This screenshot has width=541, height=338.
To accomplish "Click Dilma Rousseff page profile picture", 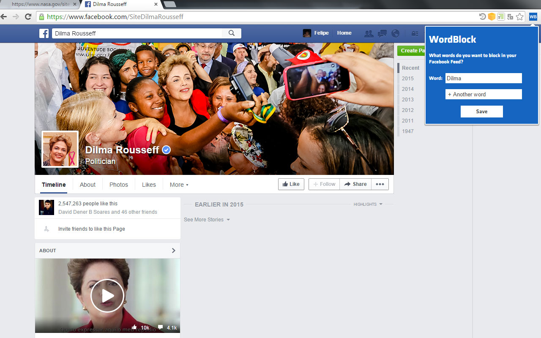I will pyautogui.click(x=60, y=149).
